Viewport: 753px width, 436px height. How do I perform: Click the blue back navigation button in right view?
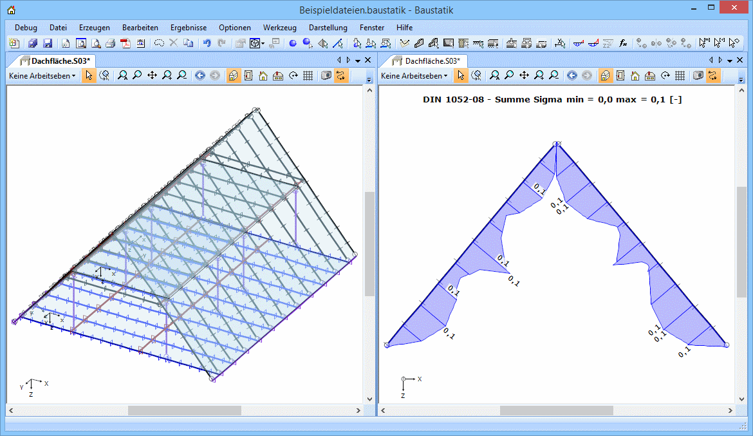pos(572,75)
